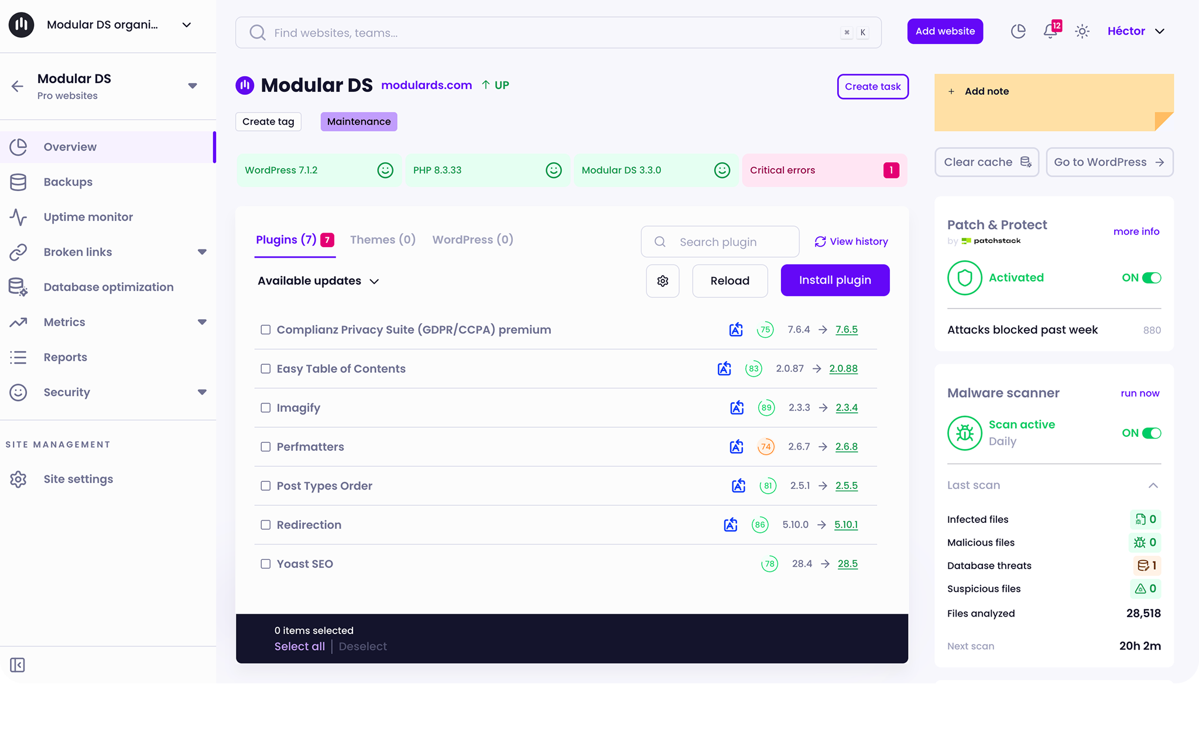
Task: Open the pie chart icon in top bar
Action: (x=1019, y=31)
